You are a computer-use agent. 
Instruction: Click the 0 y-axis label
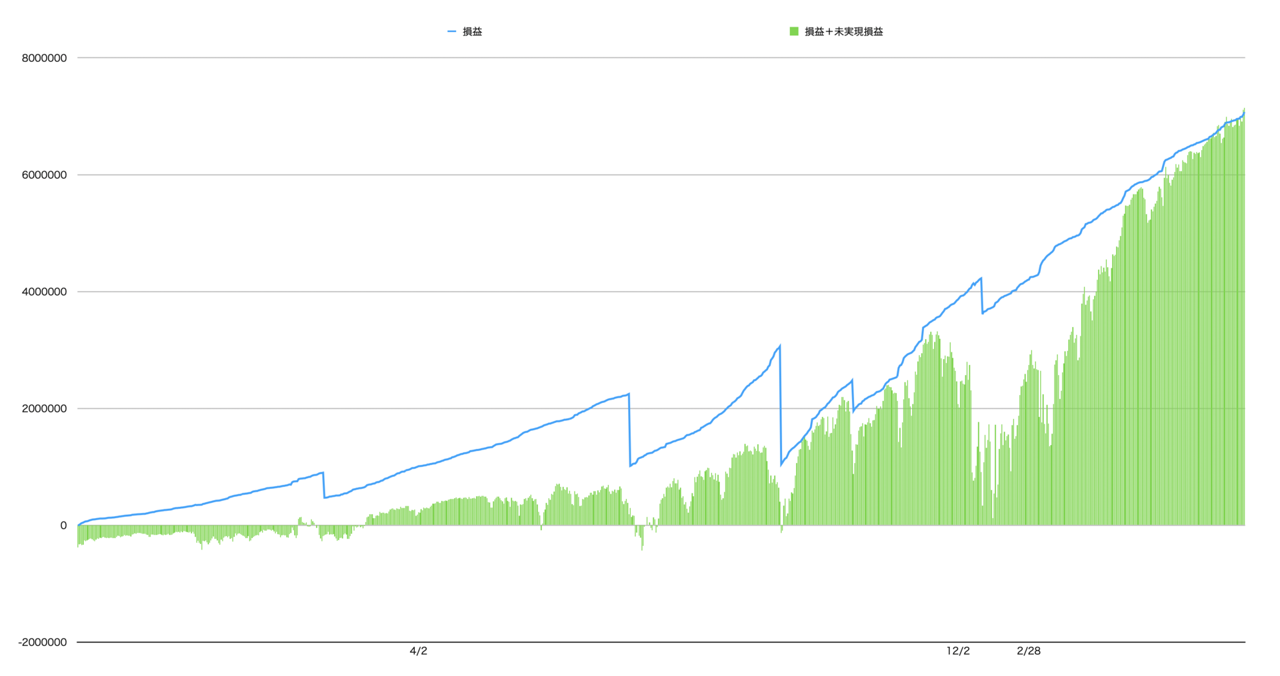tap(63, 525)
